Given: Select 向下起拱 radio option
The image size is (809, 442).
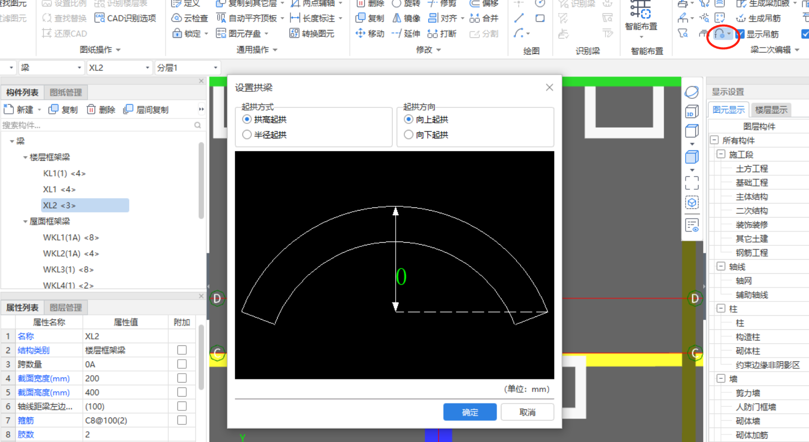Looking at the screenshot, I should pos(409,135).
